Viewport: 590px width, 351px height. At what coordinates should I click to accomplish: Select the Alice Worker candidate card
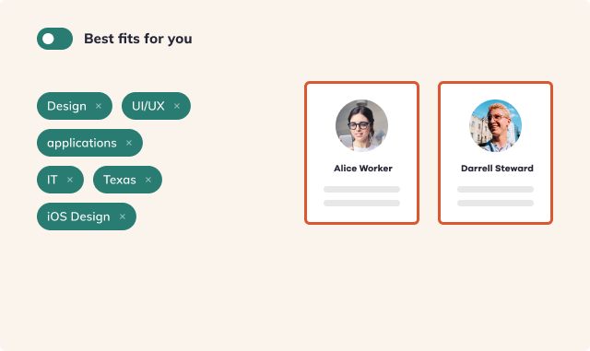coord(361,153)
